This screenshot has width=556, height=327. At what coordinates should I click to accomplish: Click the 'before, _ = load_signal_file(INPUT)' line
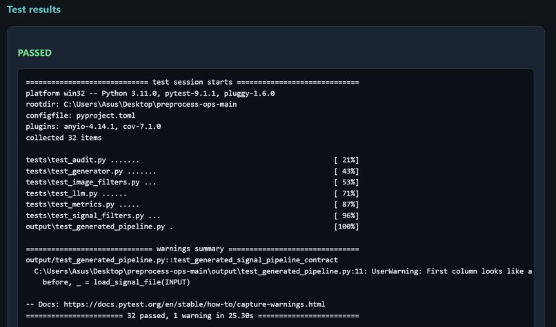coord(117,282)
